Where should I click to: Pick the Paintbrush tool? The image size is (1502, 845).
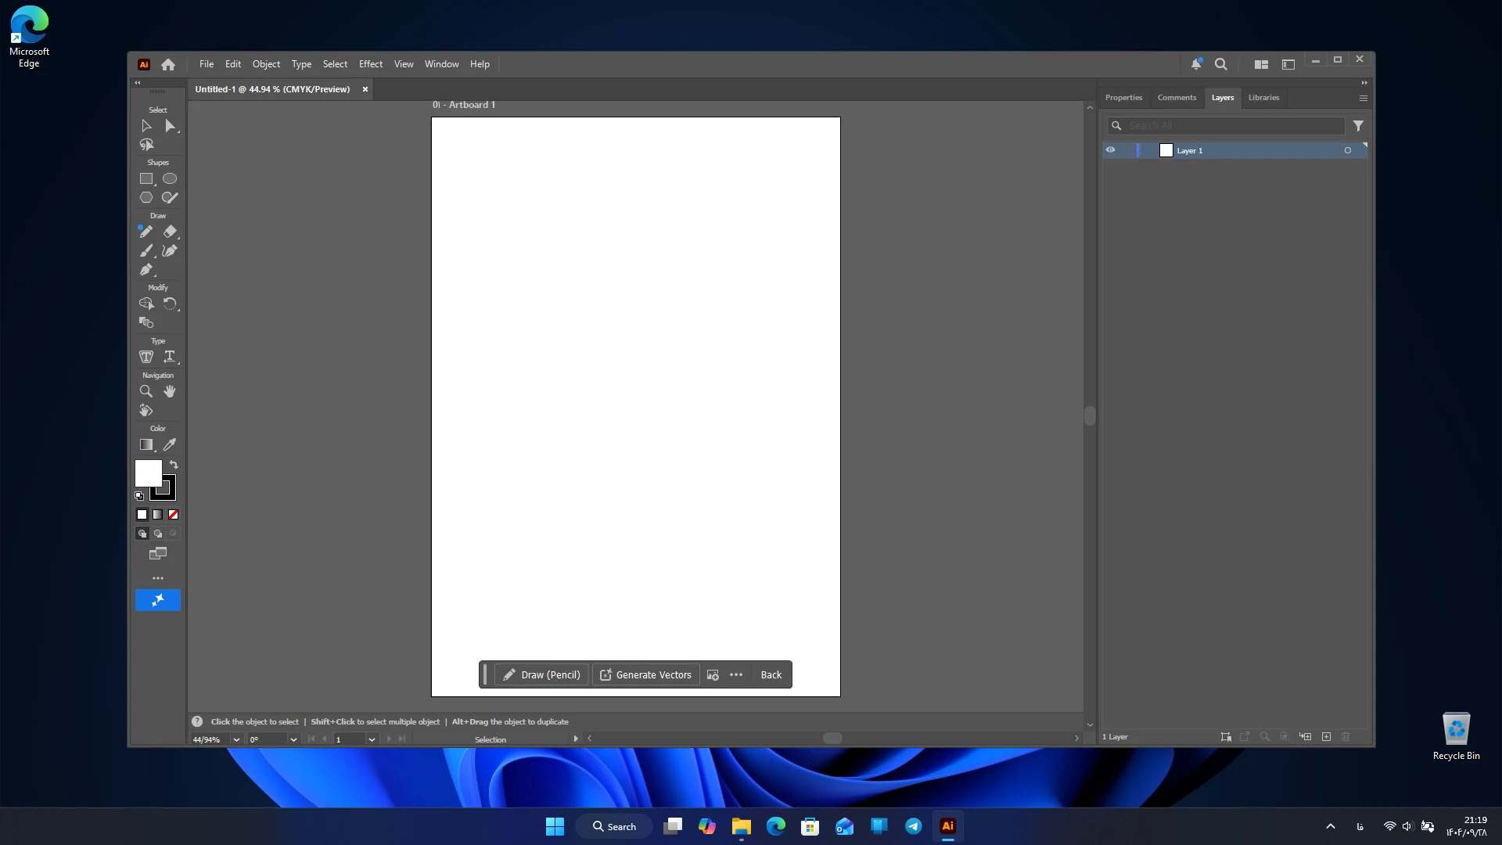pos(146,251)
